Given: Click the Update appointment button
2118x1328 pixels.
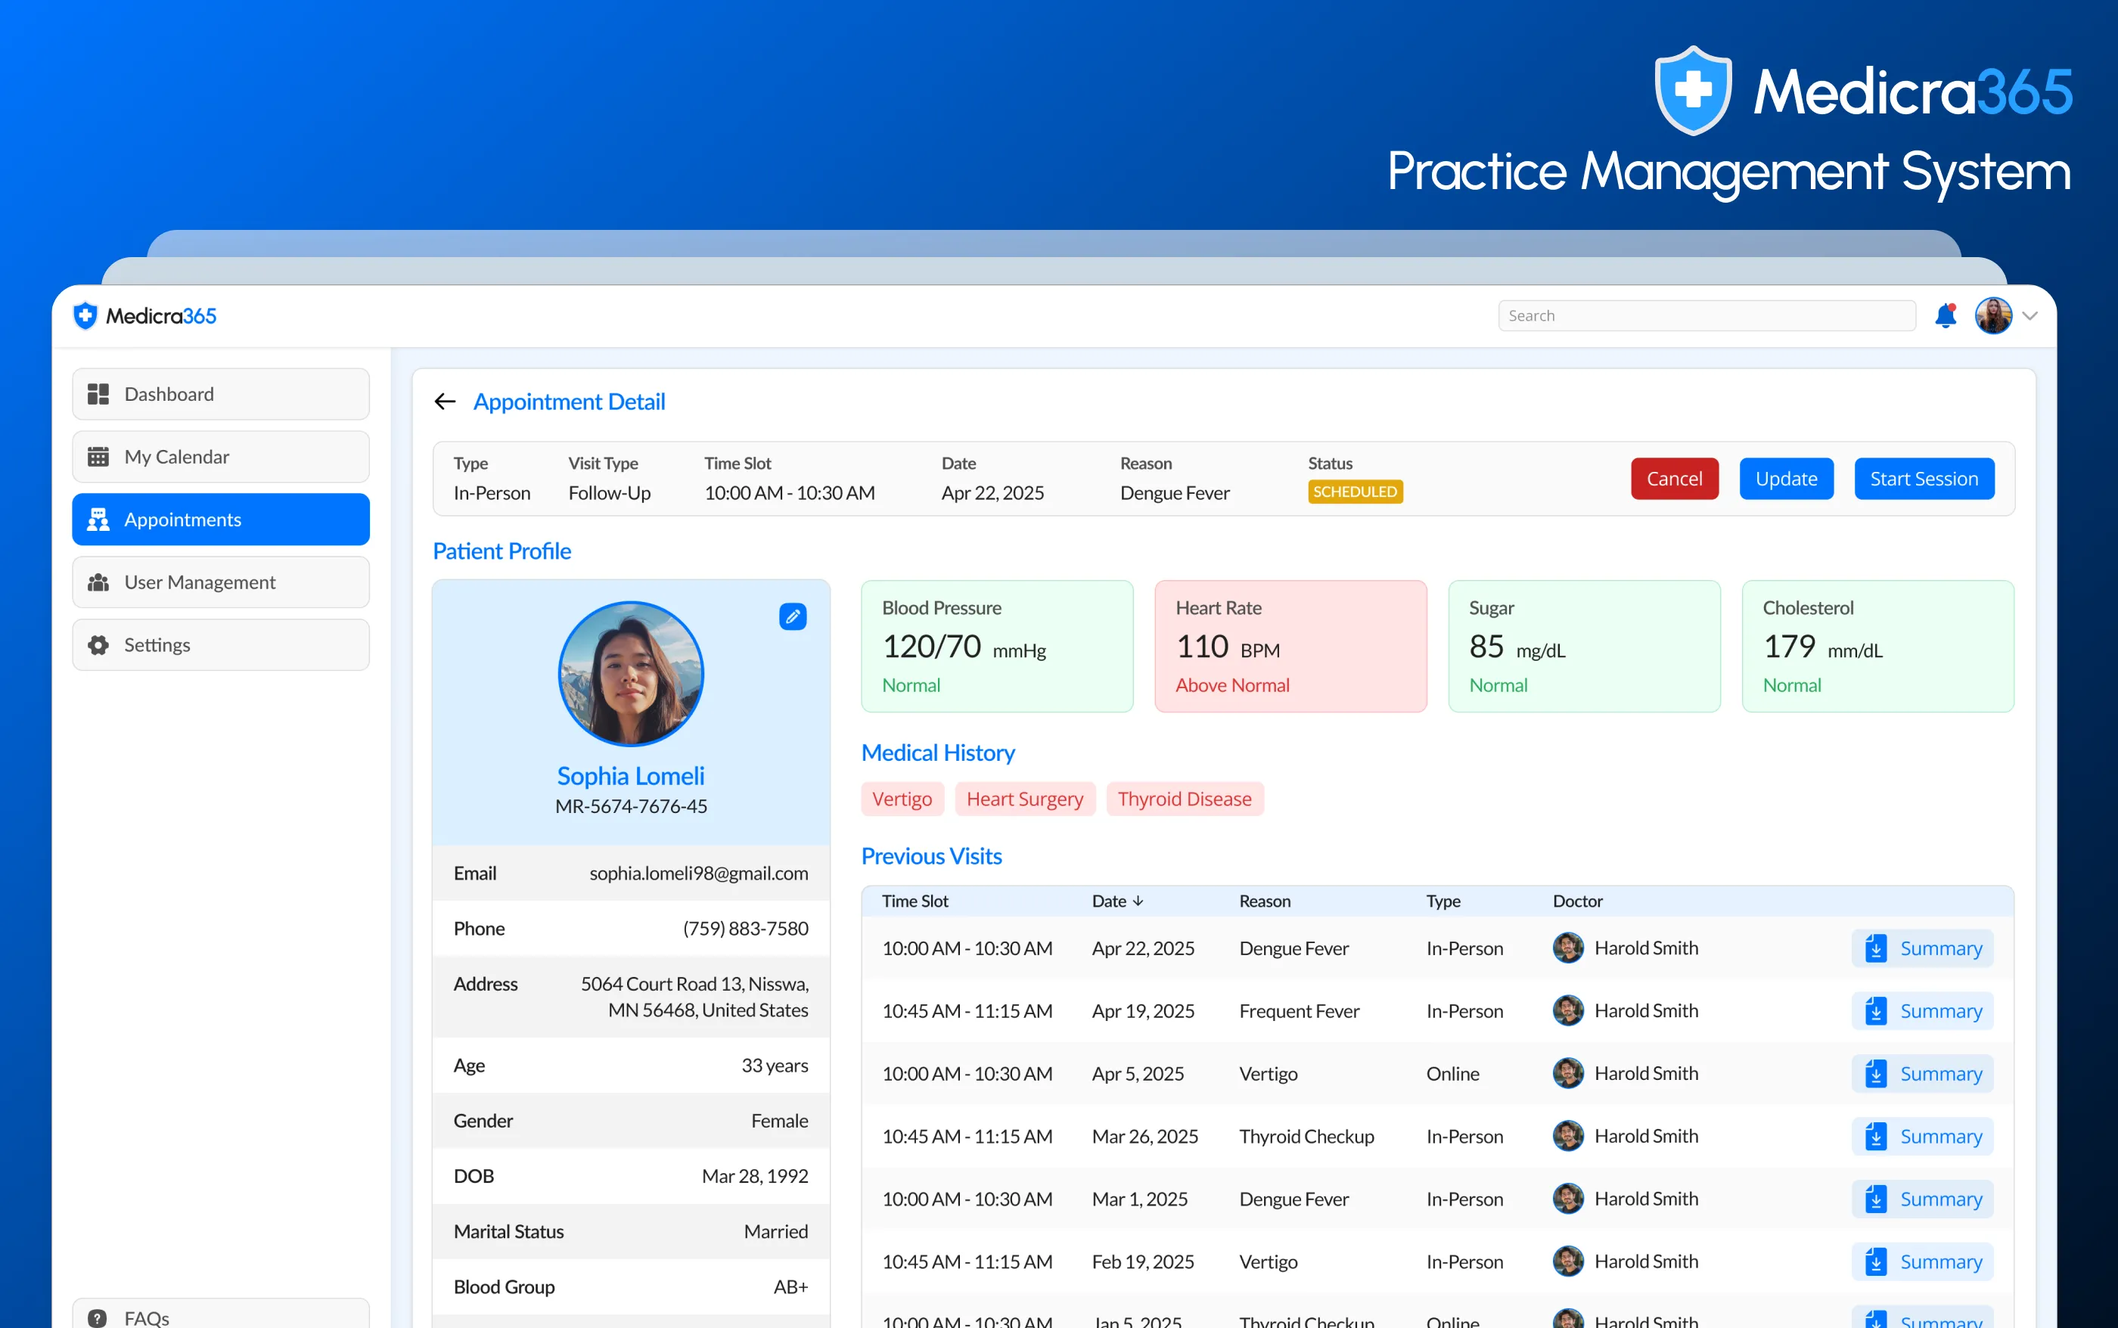Looking at the screenshot, I should pyautogui.click(x=1786, y=479).
